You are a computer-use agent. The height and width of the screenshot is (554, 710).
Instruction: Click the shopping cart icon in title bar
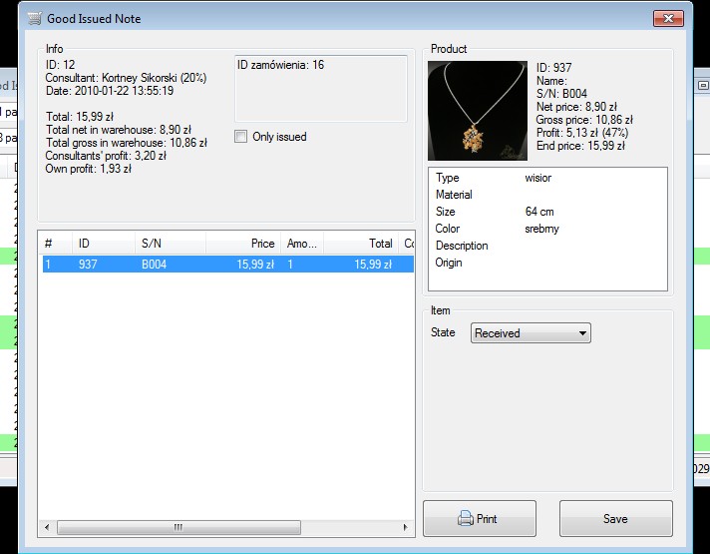(35, 19)
